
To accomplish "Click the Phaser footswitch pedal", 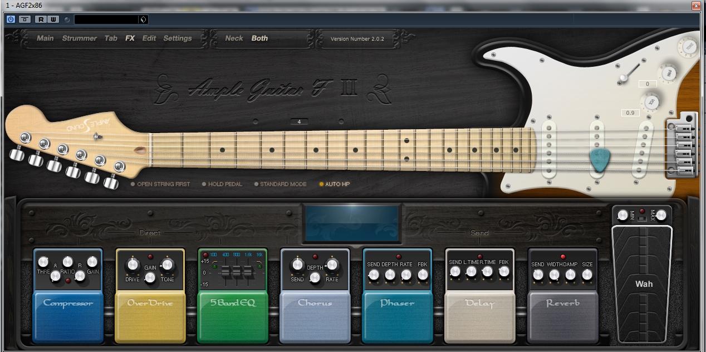I will pyautogui.click(x=398, y=316).
